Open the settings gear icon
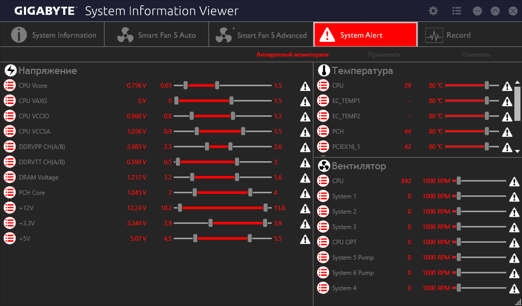The image size is (522, 306). point(433,11)
